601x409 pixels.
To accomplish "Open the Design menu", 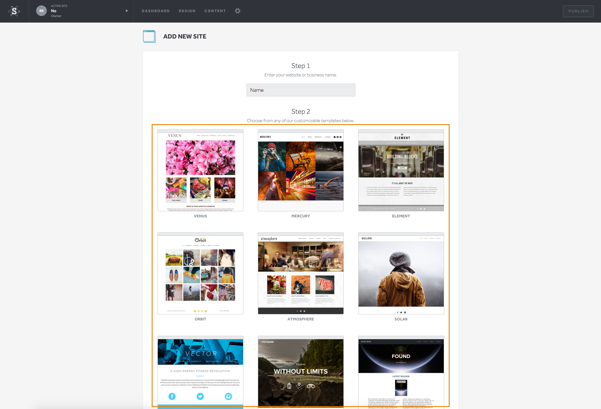I will (x=187, y=11).
